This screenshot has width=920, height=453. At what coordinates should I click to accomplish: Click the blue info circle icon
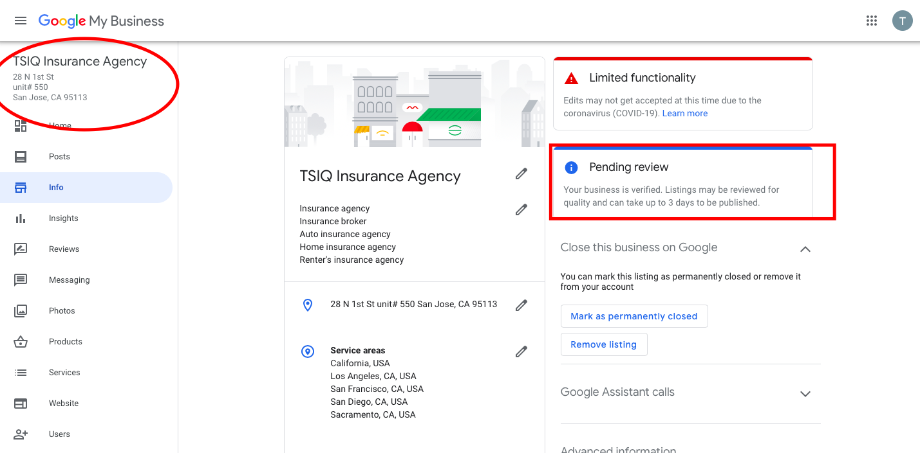571,168
